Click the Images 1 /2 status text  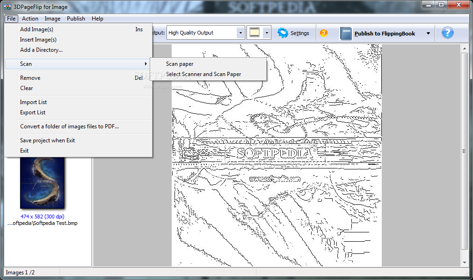(x=20, y=273)
